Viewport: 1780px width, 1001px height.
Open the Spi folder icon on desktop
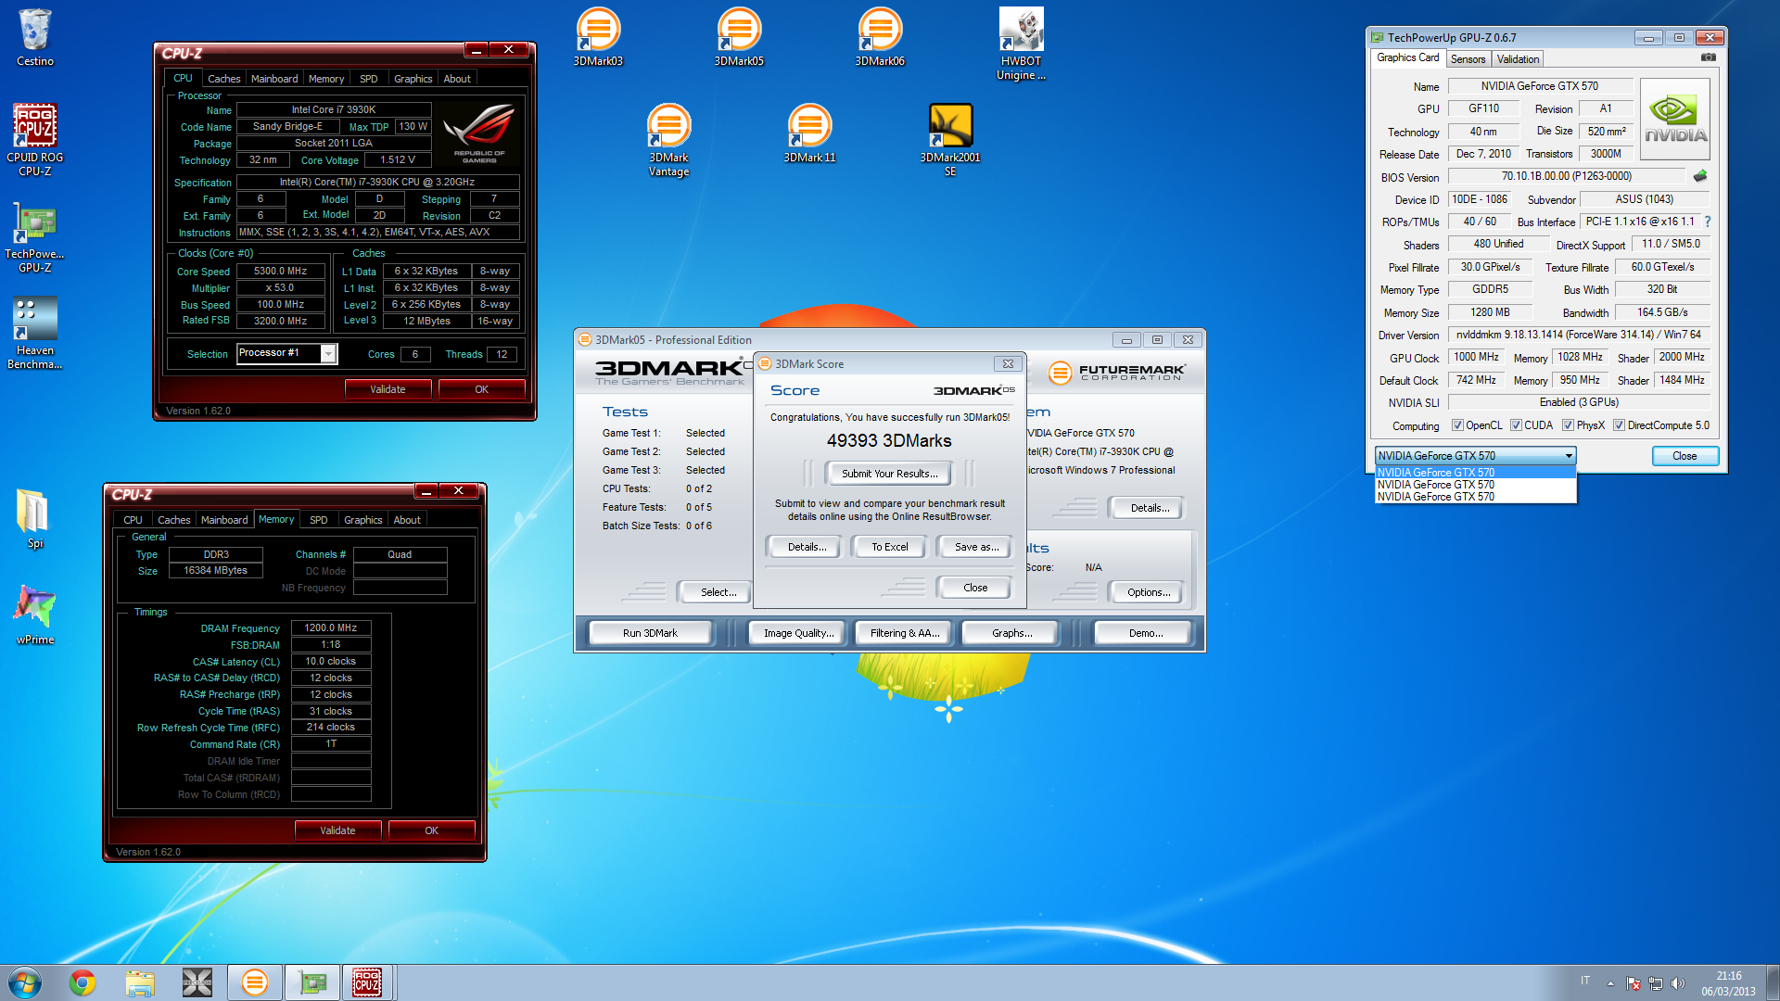34,517
